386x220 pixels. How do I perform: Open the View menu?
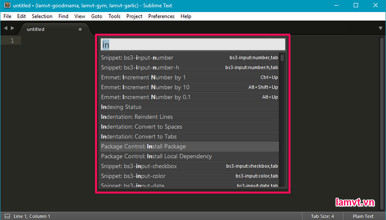pyautogui.click(x=80, y=16)
